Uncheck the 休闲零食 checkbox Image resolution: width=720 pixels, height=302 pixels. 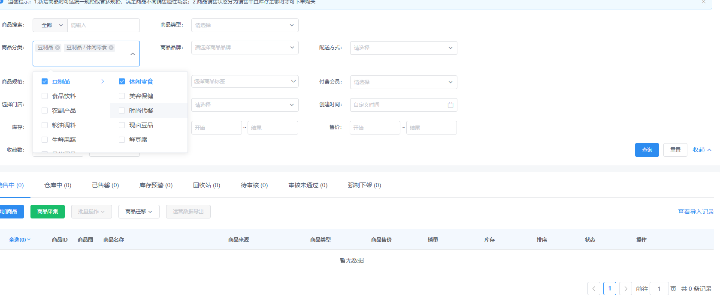(122, 81)
